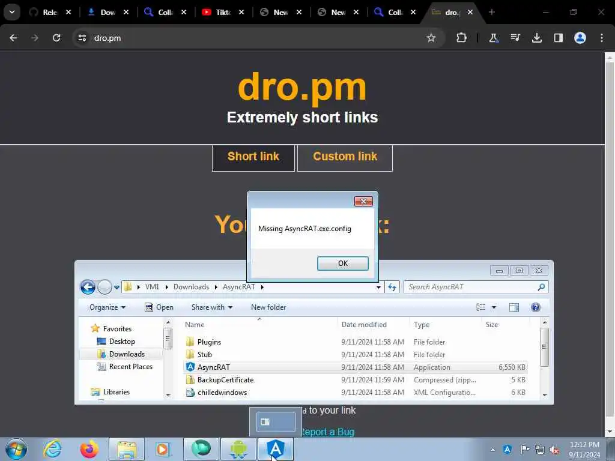This screenshot has width=615, height=461.
Task: Toggle the Explorer preview pane icon
Action: (514, 307)
